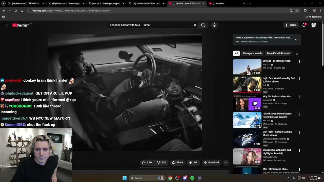The height and width of the screenshot is (182, 324).
Task: Share the video
Action: [177, 163]
